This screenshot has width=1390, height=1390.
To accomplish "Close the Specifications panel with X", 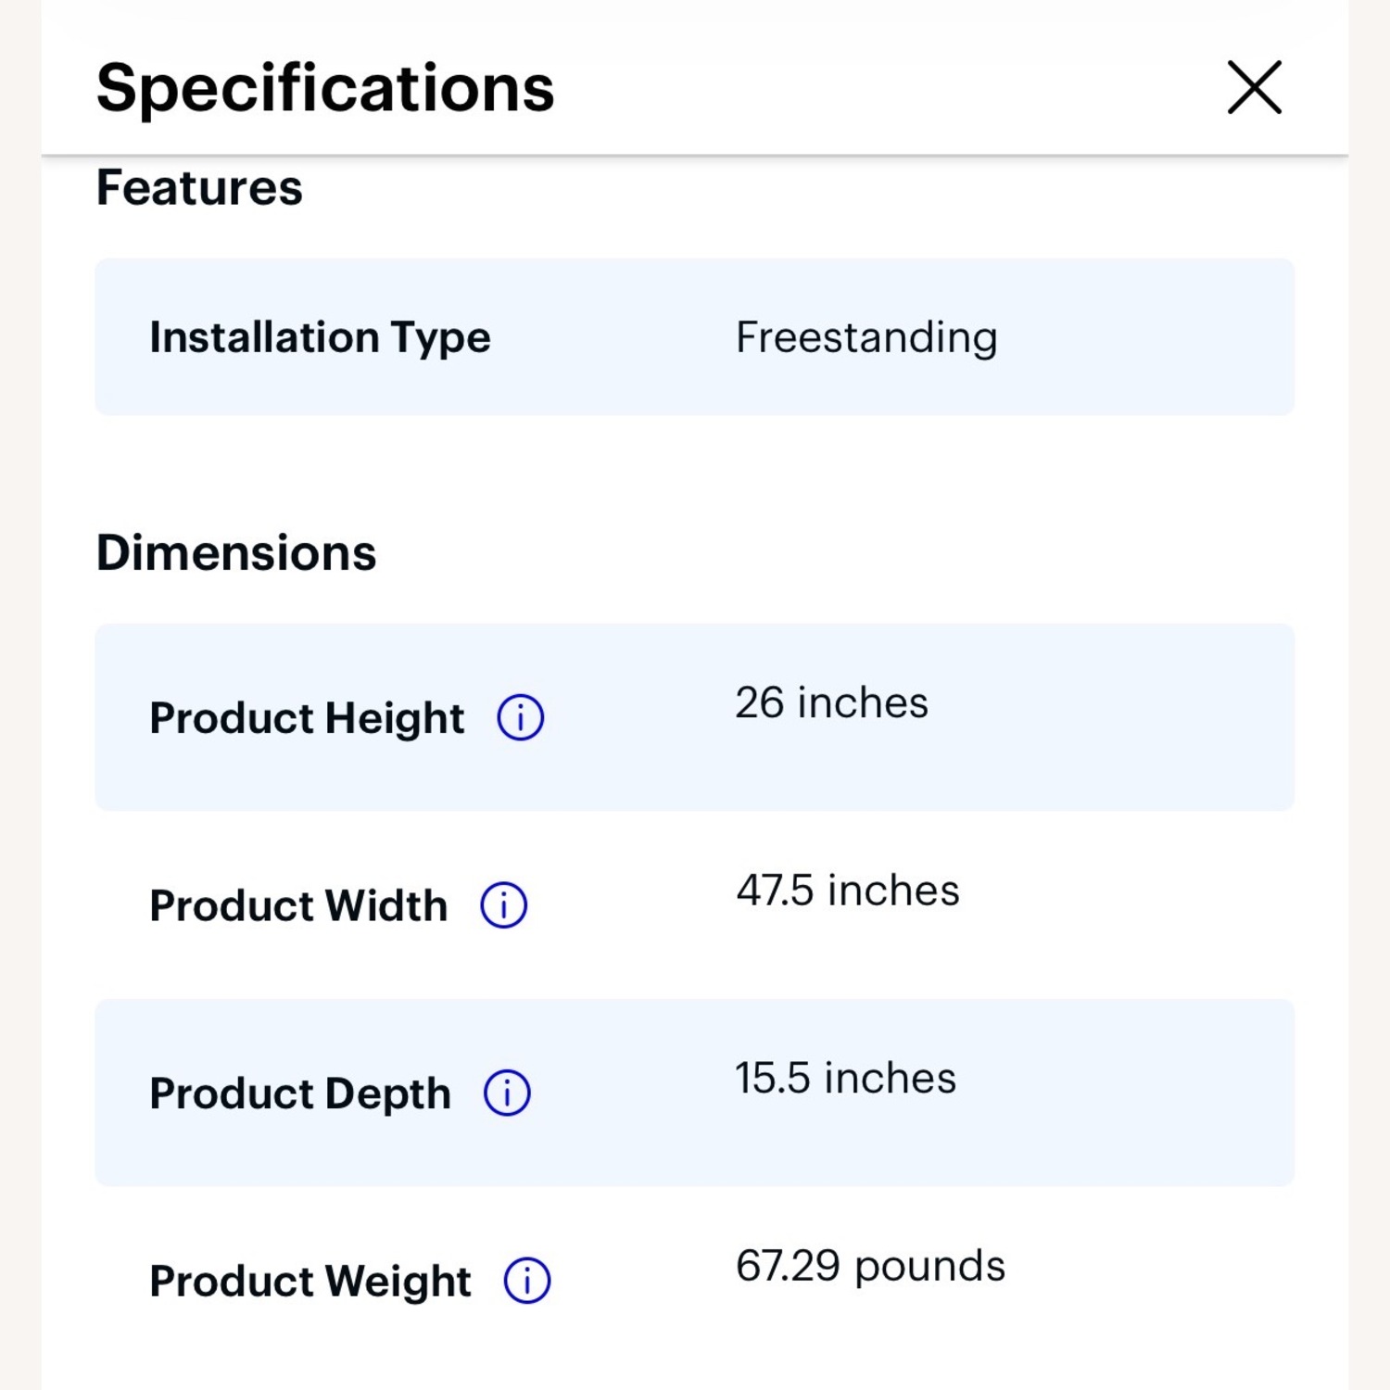I will click(1254, 88).
